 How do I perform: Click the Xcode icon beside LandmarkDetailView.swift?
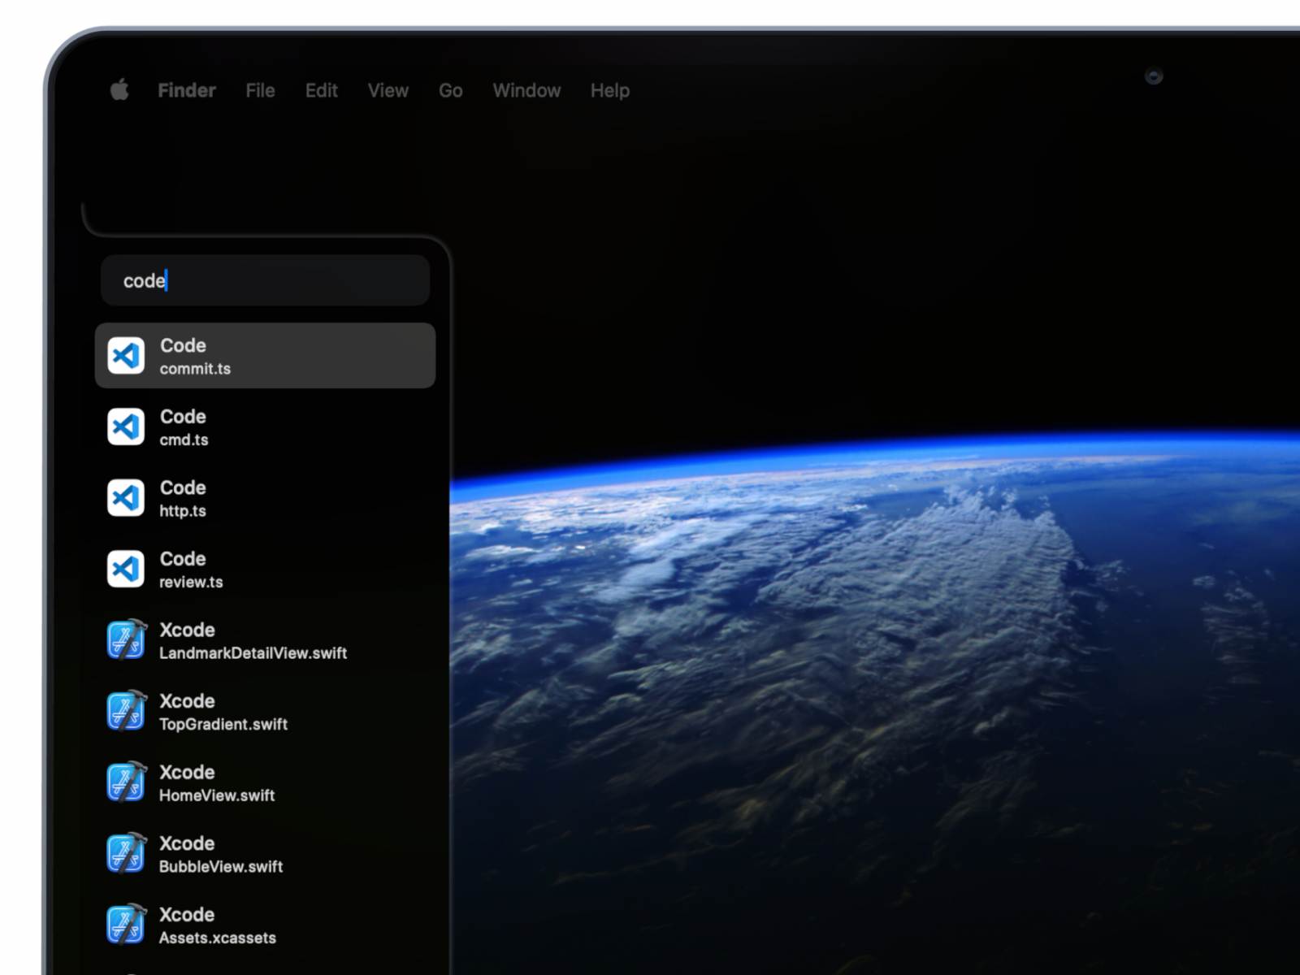(x=126, y=639)
